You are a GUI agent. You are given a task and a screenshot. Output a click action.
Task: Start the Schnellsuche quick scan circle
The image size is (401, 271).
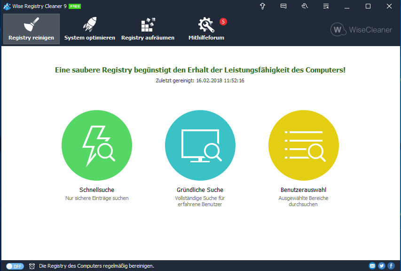[97, 145]
